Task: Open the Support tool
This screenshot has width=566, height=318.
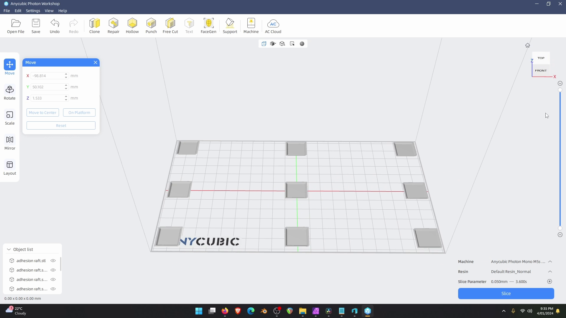Action: tap(230, 26)
